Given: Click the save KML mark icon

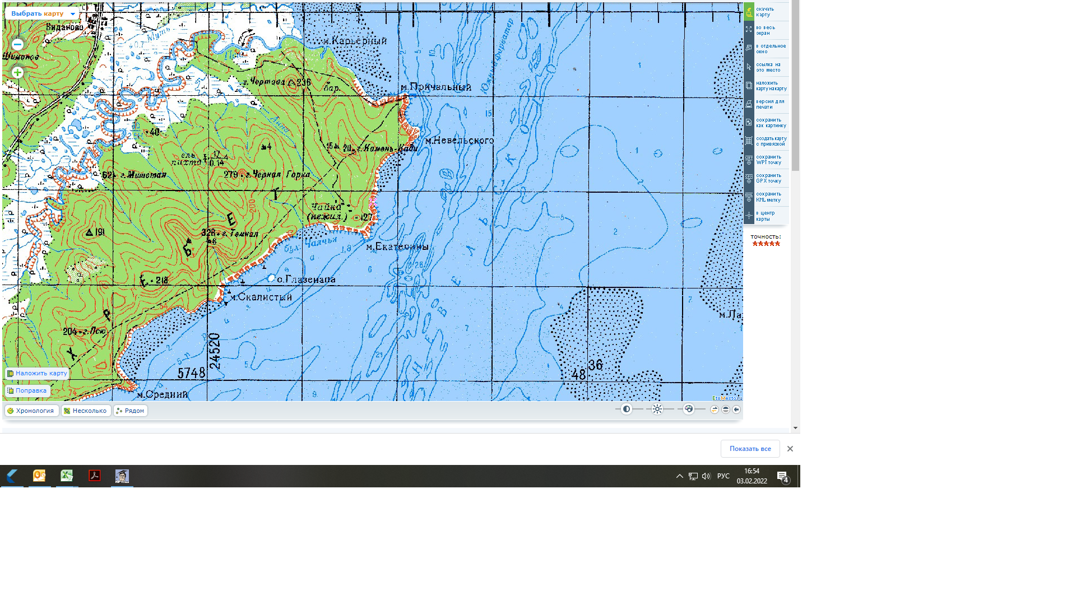Looking at the screenshot, I should 749,197.
